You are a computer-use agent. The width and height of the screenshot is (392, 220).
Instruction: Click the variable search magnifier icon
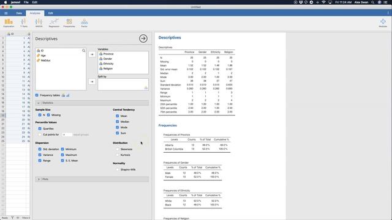tap(83, 51)
